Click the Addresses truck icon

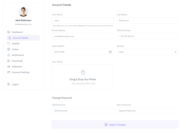tap(9, 67)
